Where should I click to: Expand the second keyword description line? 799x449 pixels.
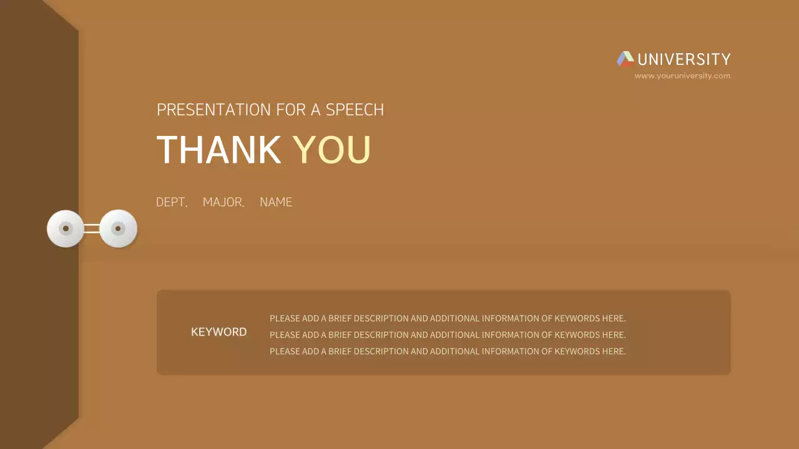[x=448, y=335]
